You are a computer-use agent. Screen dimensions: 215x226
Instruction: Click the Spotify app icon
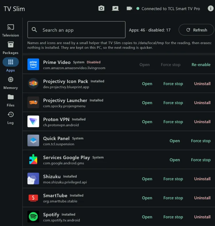pyautogui.click(x=33, y=216)
